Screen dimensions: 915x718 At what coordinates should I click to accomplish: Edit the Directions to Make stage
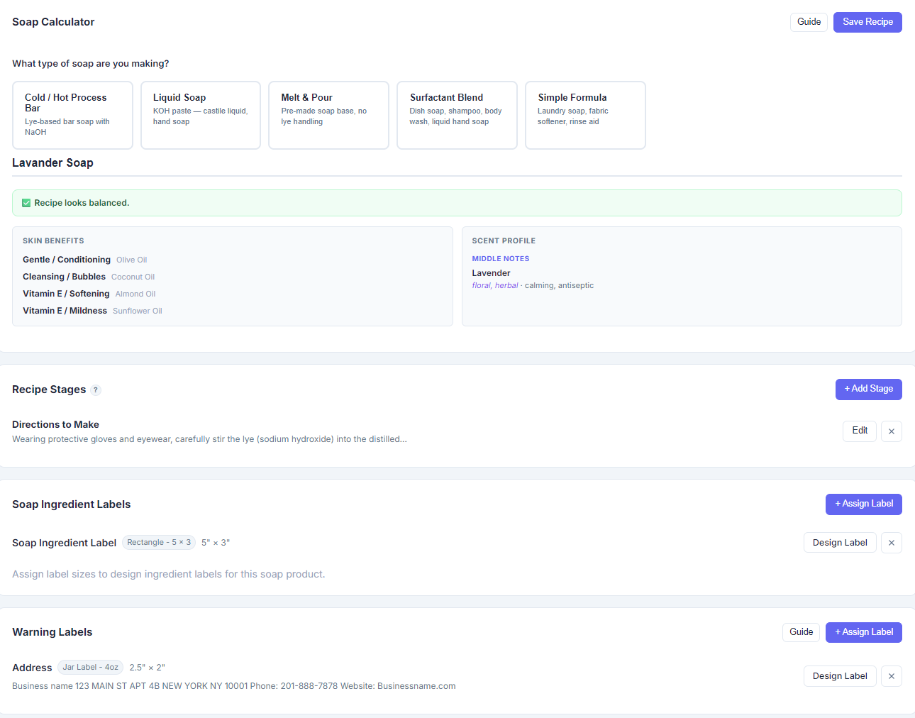[x=859, y=431]
